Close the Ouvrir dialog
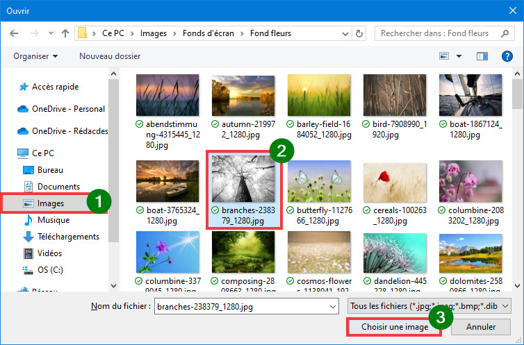The image size is (524, 345). [x=513, y=10]
